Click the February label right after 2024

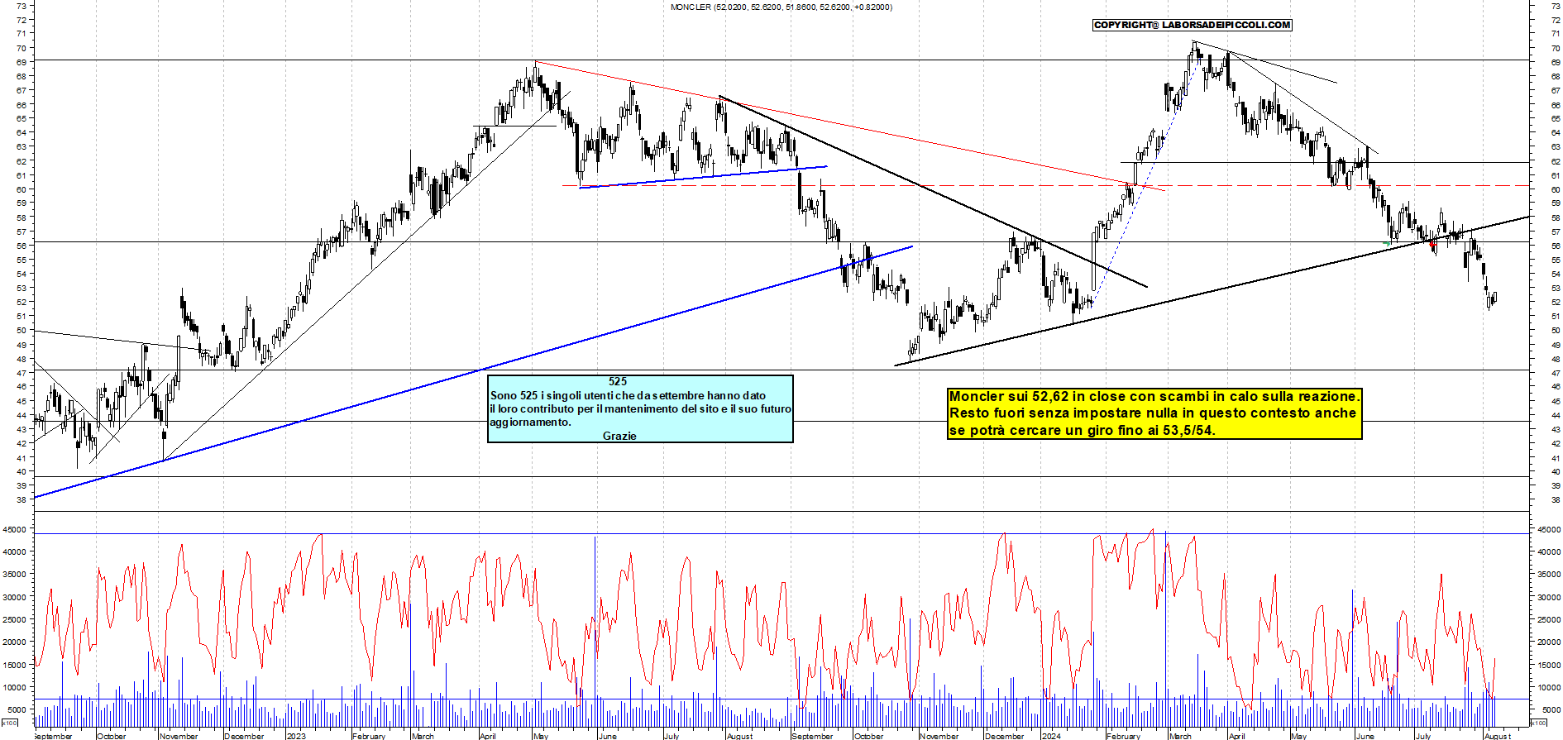[1123, 736]
